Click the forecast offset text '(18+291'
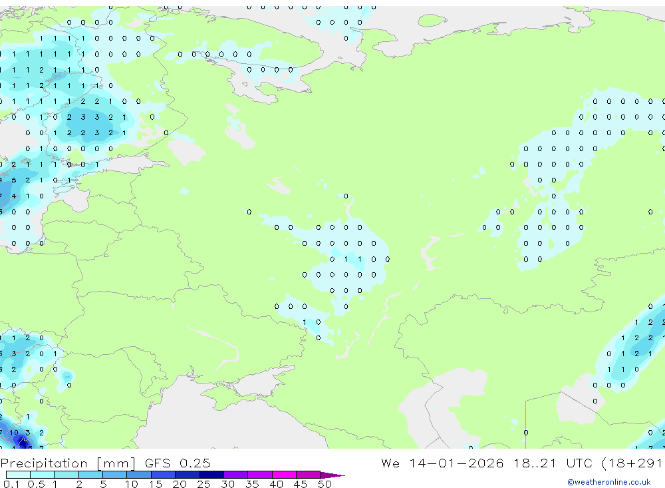 [x=633, y=463]
